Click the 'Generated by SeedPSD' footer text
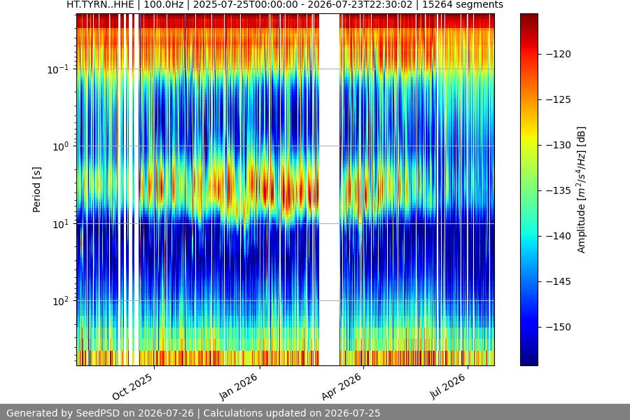The image size is (630, 420). tap(193, 413)
